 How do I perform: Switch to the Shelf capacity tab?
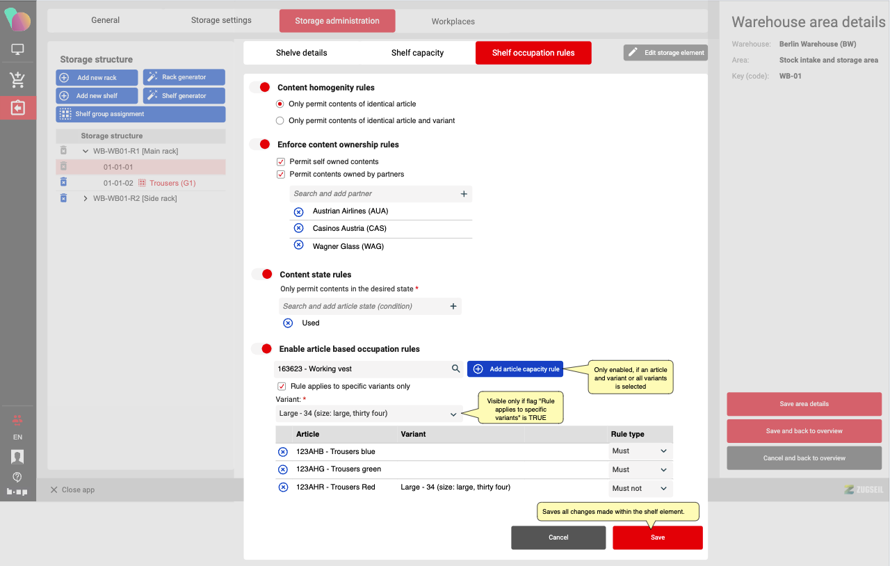tap(417, 53)
